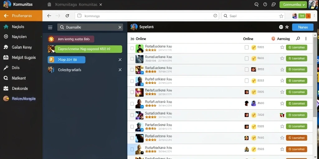This screenshot has width=319, height=159.
Task: Open the hamburger menu beside Duamaike search
Action: [50, 27]
